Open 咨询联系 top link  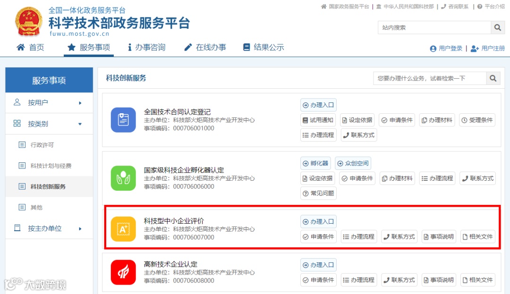coord(455,7)
